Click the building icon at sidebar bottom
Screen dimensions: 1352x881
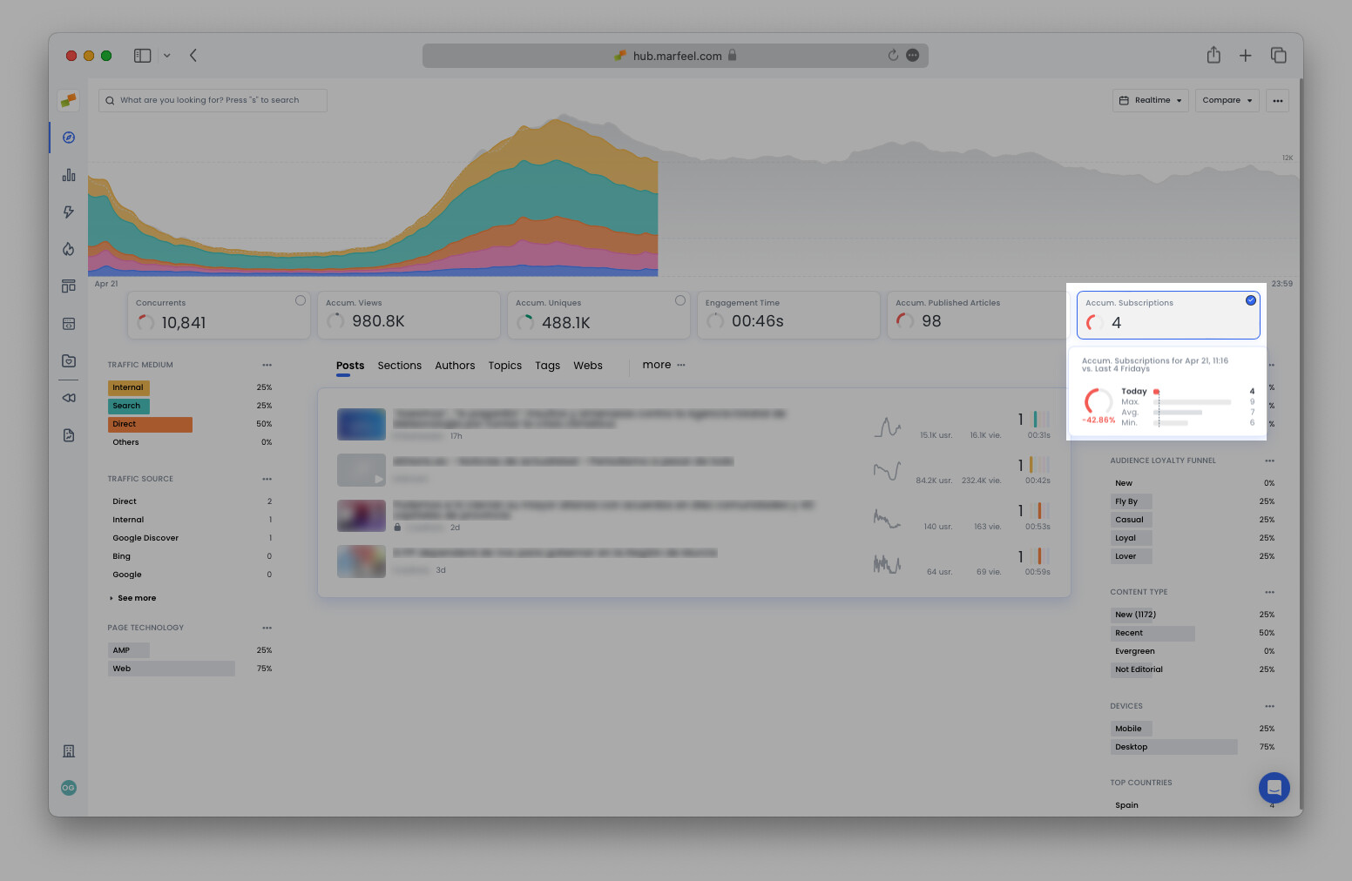(x=68, y=750)
